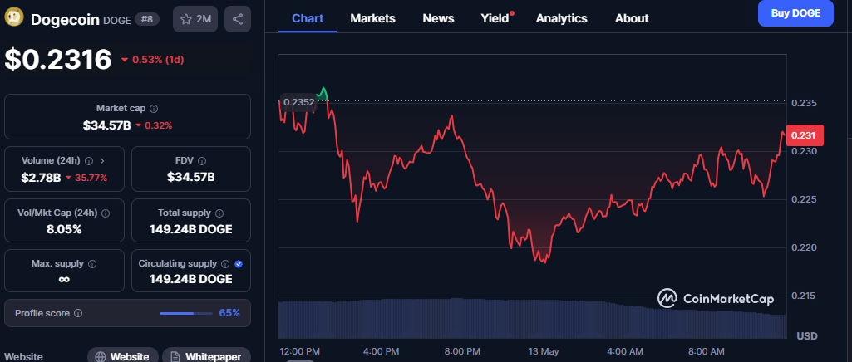
Task: Click the 8.05% Vol/Mkt Cap value
Action: [64, 229]
